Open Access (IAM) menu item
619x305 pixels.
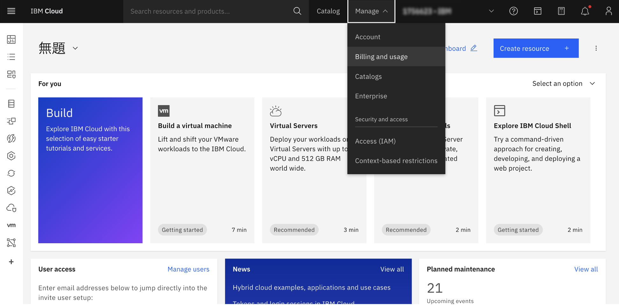coord(396,141)
